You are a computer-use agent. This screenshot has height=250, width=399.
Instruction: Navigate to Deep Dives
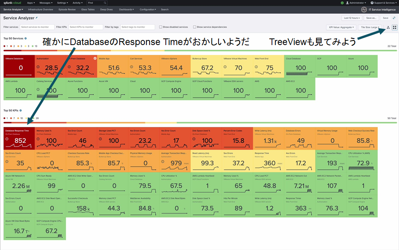pos(107,10)
